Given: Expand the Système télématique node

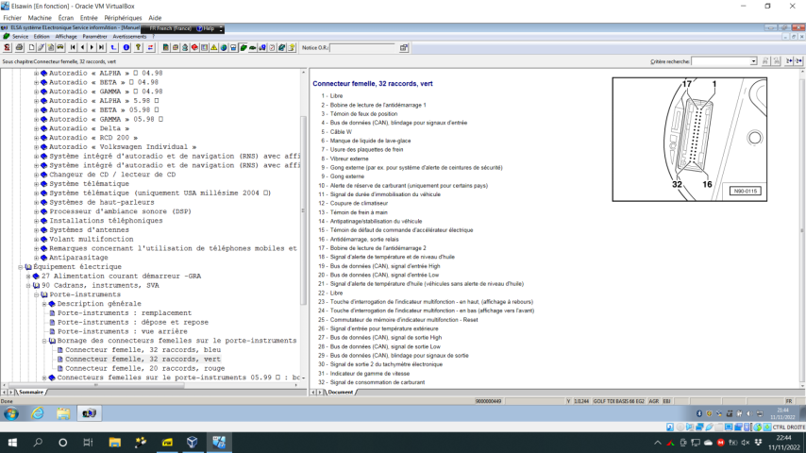Looking at the screenshot, I should pyautogui.click(x=37, y=184).
